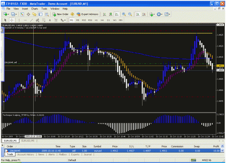This screenshot has height=163, width=226.
Task: Toggle Chart Shift button
Action: click(x=144, y=14)
